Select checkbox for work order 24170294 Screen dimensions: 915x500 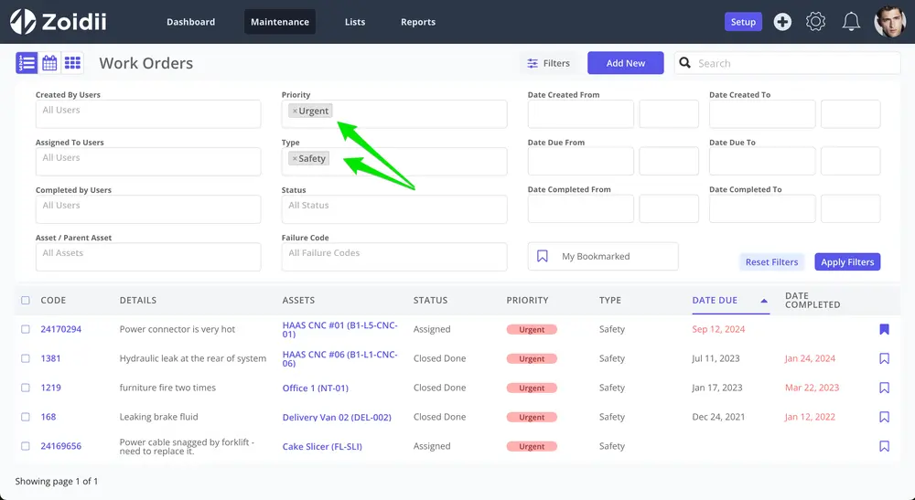click(25, 329)
